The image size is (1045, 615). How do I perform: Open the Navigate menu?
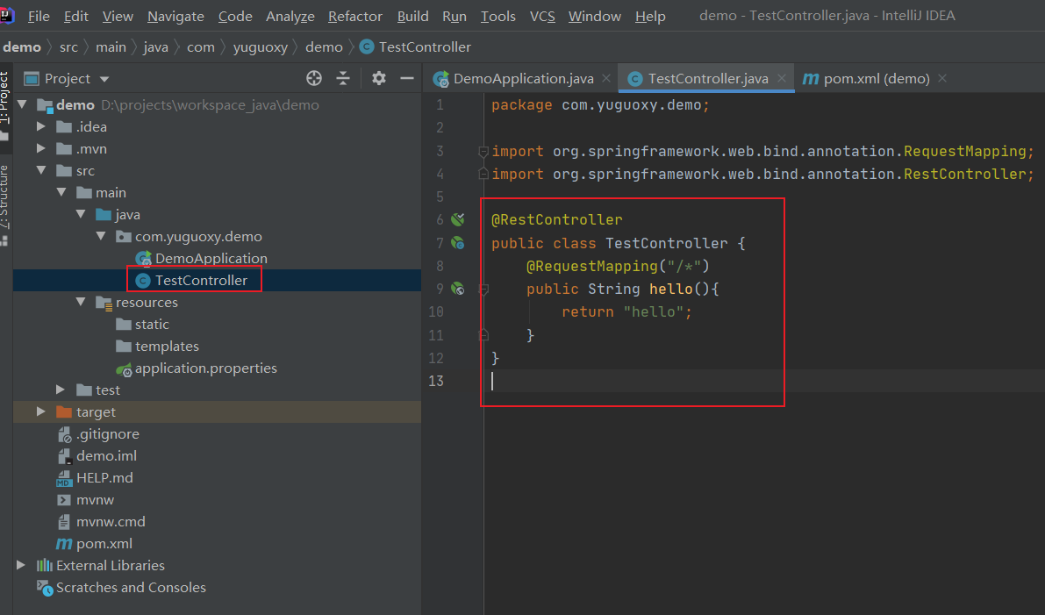click(175, 16)
